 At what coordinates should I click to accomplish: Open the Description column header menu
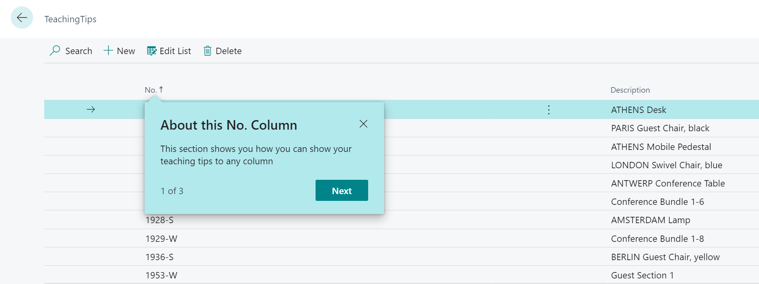[630, 90]
